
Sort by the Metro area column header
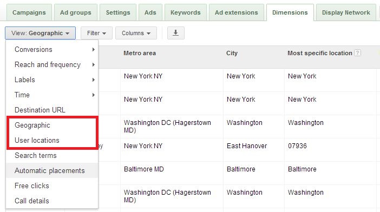(140, 53)
